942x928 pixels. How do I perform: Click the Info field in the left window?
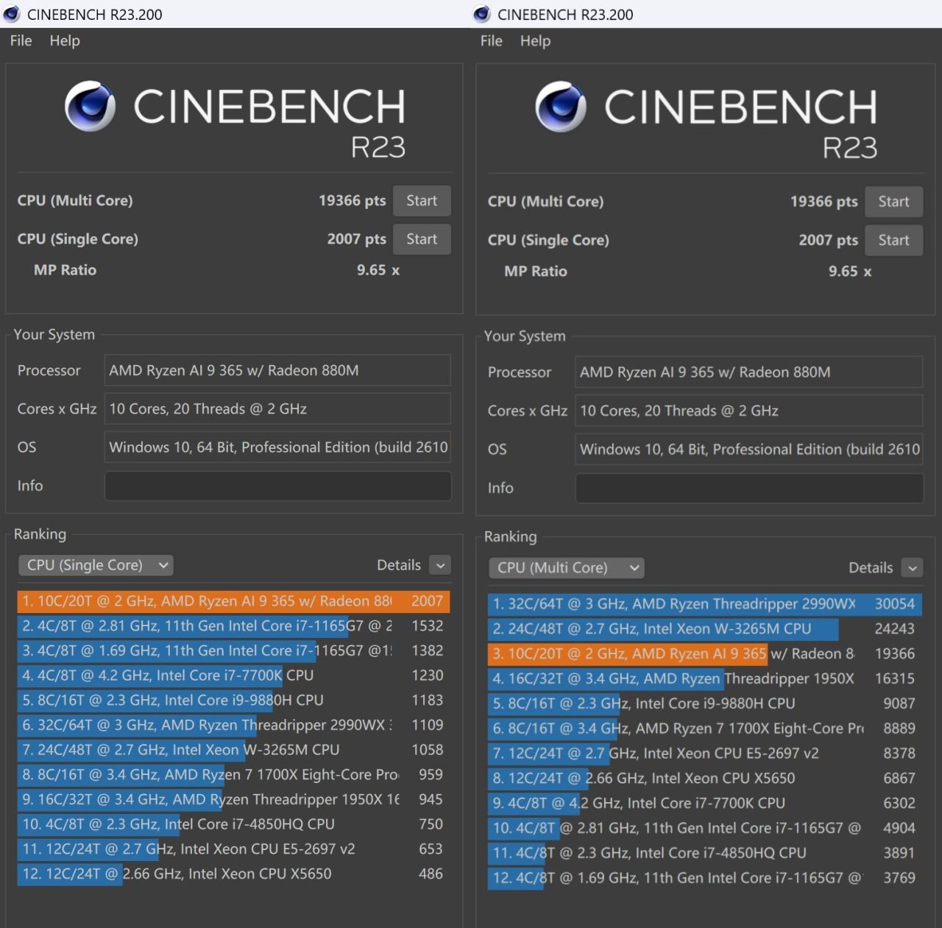[x=277, y=486]
